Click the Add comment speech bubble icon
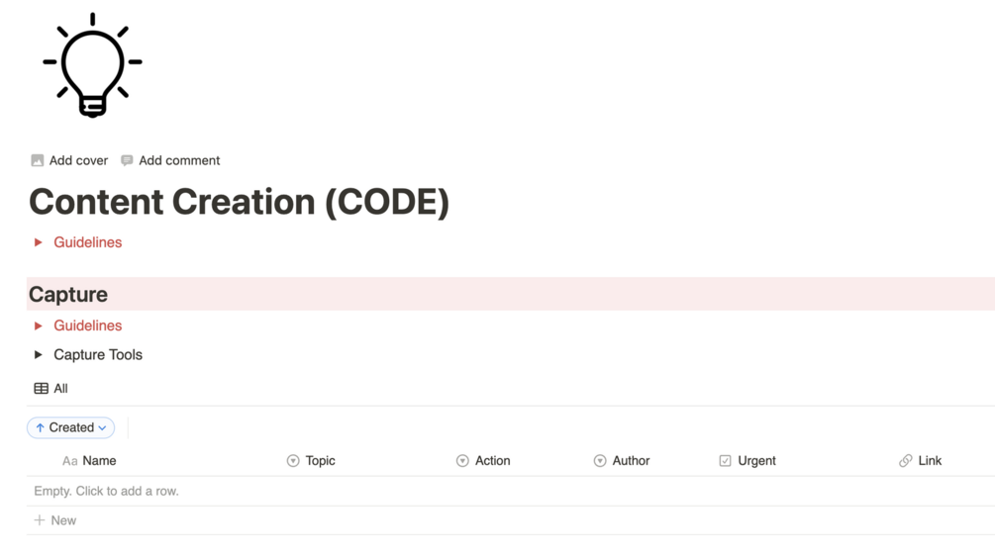 [127, 160]
